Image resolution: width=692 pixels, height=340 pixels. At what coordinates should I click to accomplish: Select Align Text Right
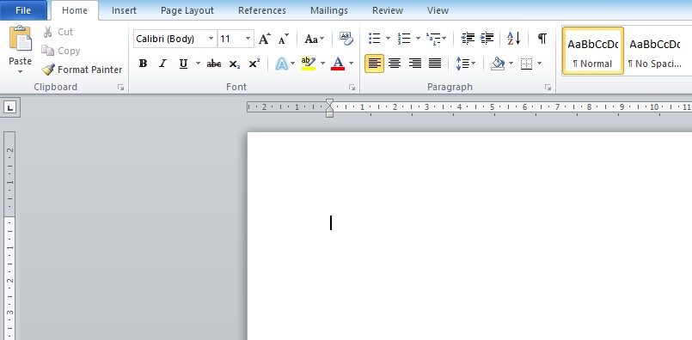[x=415, y=64]
